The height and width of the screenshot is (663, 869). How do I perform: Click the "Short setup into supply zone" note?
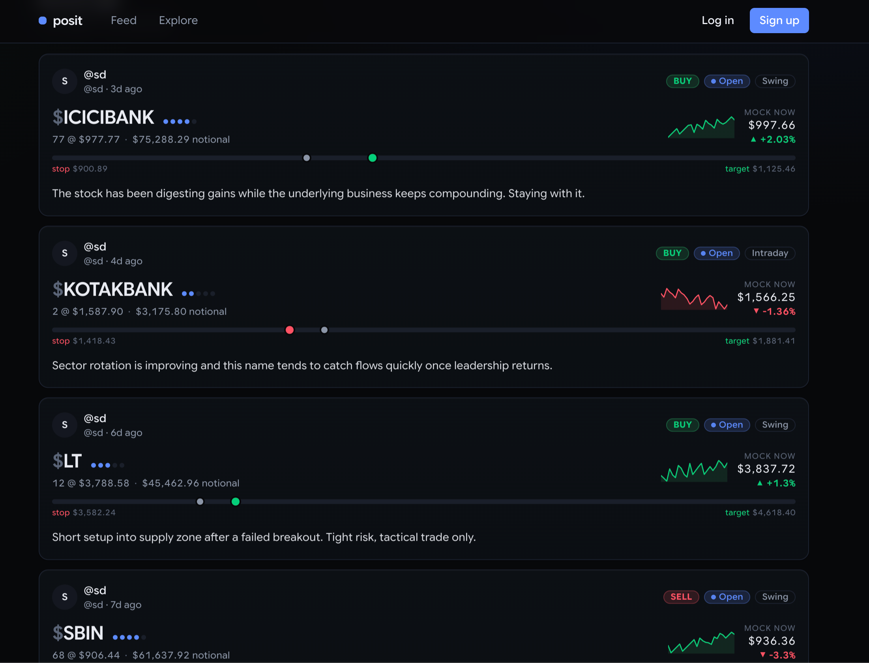[x=264, y=538]
